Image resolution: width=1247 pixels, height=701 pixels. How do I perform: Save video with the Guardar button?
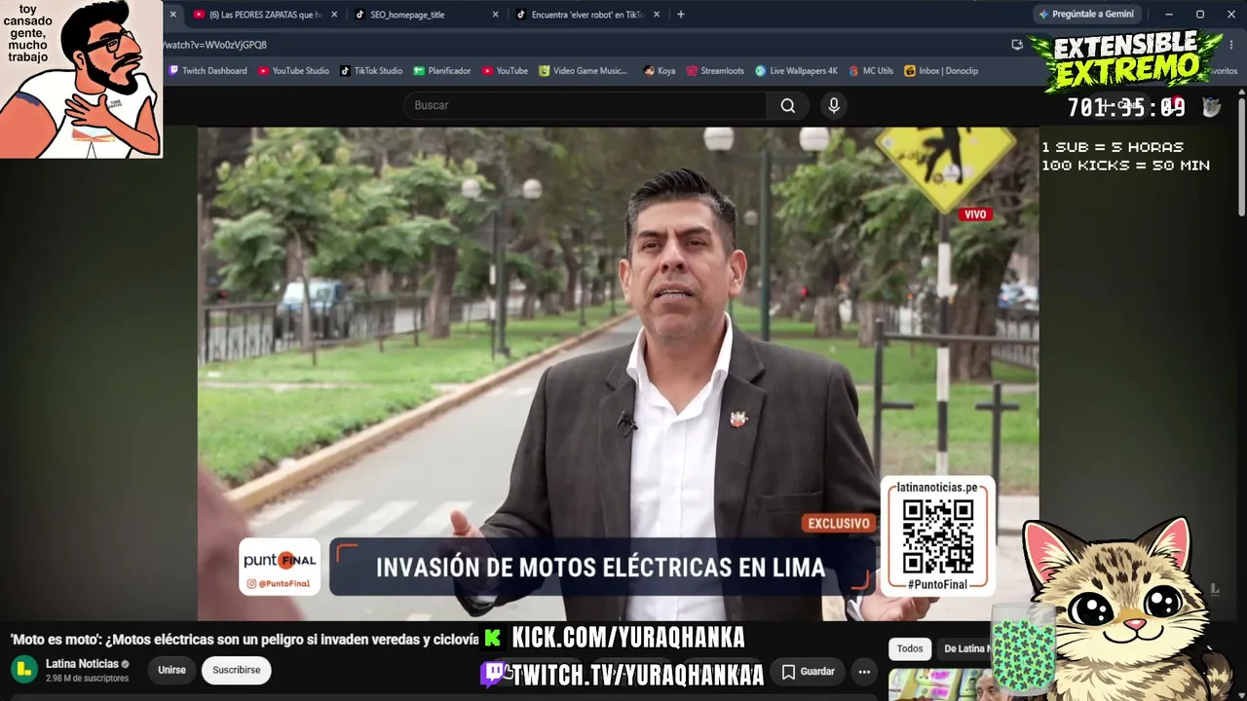click(x=809, y=671)
